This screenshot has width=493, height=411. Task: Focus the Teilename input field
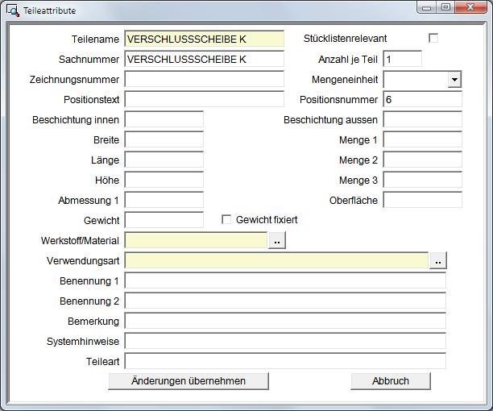(x=204, y=39)
